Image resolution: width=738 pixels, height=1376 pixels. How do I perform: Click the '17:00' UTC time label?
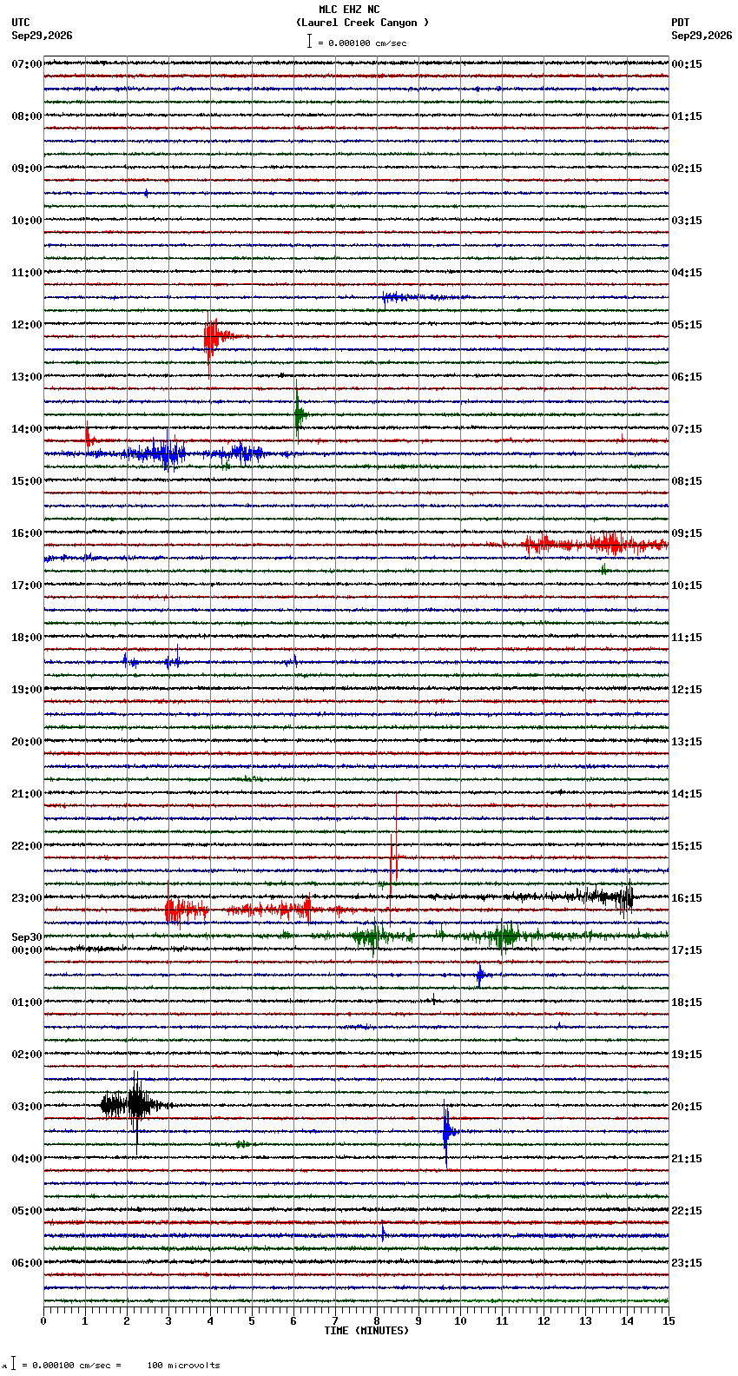click(27, 585)
